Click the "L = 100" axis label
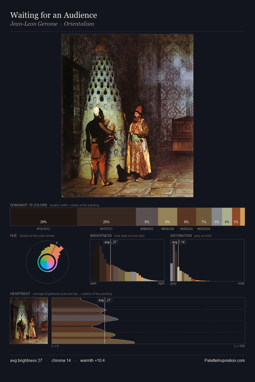 [239, 346]
